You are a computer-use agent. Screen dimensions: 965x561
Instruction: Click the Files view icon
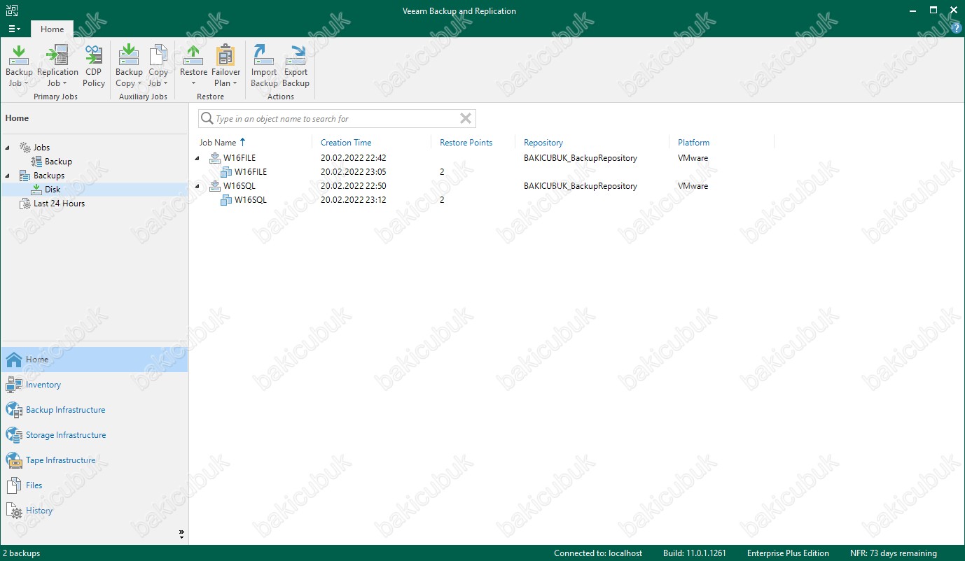coord(14,485)
